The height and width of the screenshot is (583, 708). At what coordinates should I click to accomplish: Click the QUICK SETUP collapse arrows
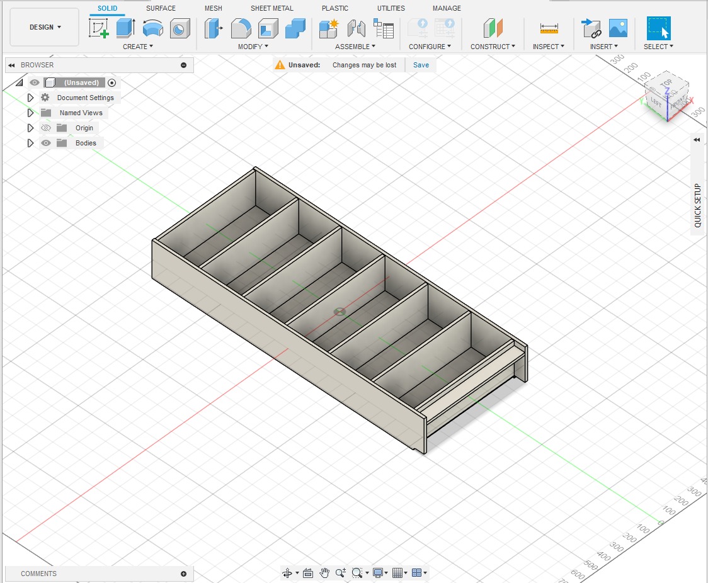click(697, 140)
